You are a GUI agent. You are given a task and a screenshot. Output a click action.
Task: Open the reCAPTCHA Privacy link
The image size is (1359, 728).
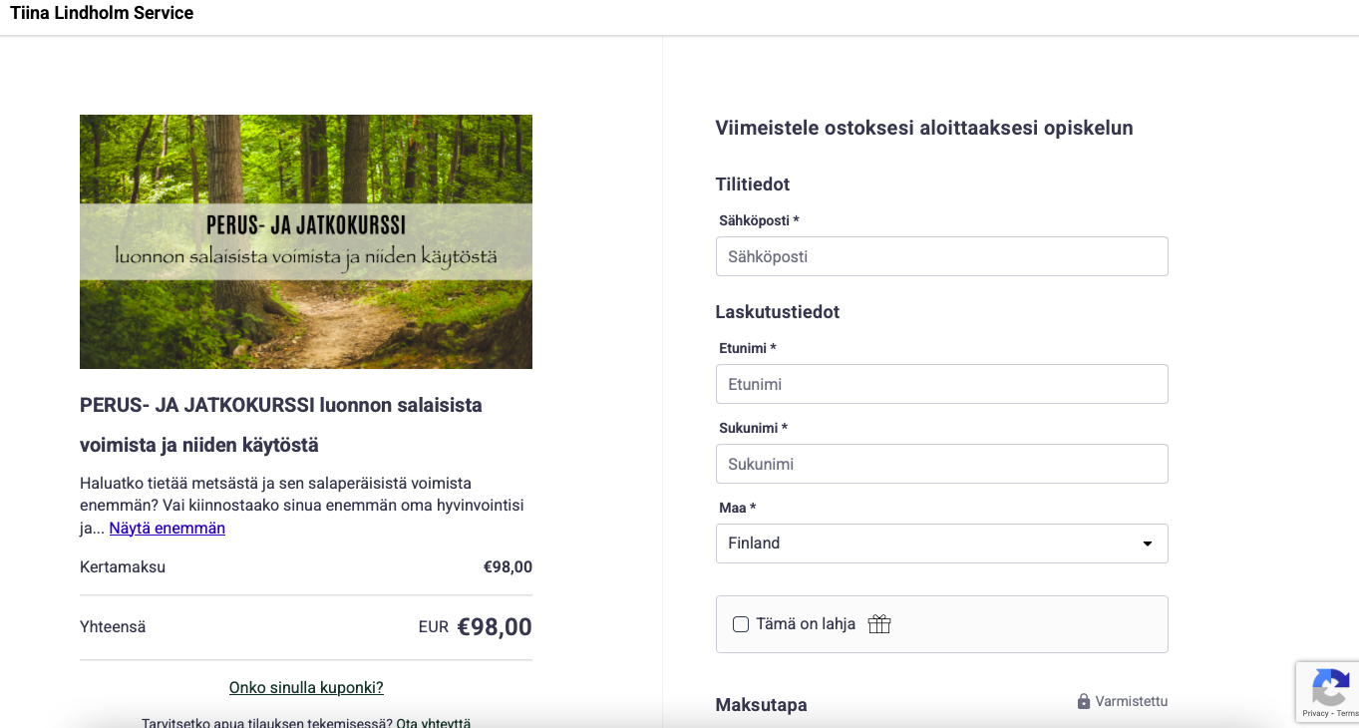[1315, 713]
